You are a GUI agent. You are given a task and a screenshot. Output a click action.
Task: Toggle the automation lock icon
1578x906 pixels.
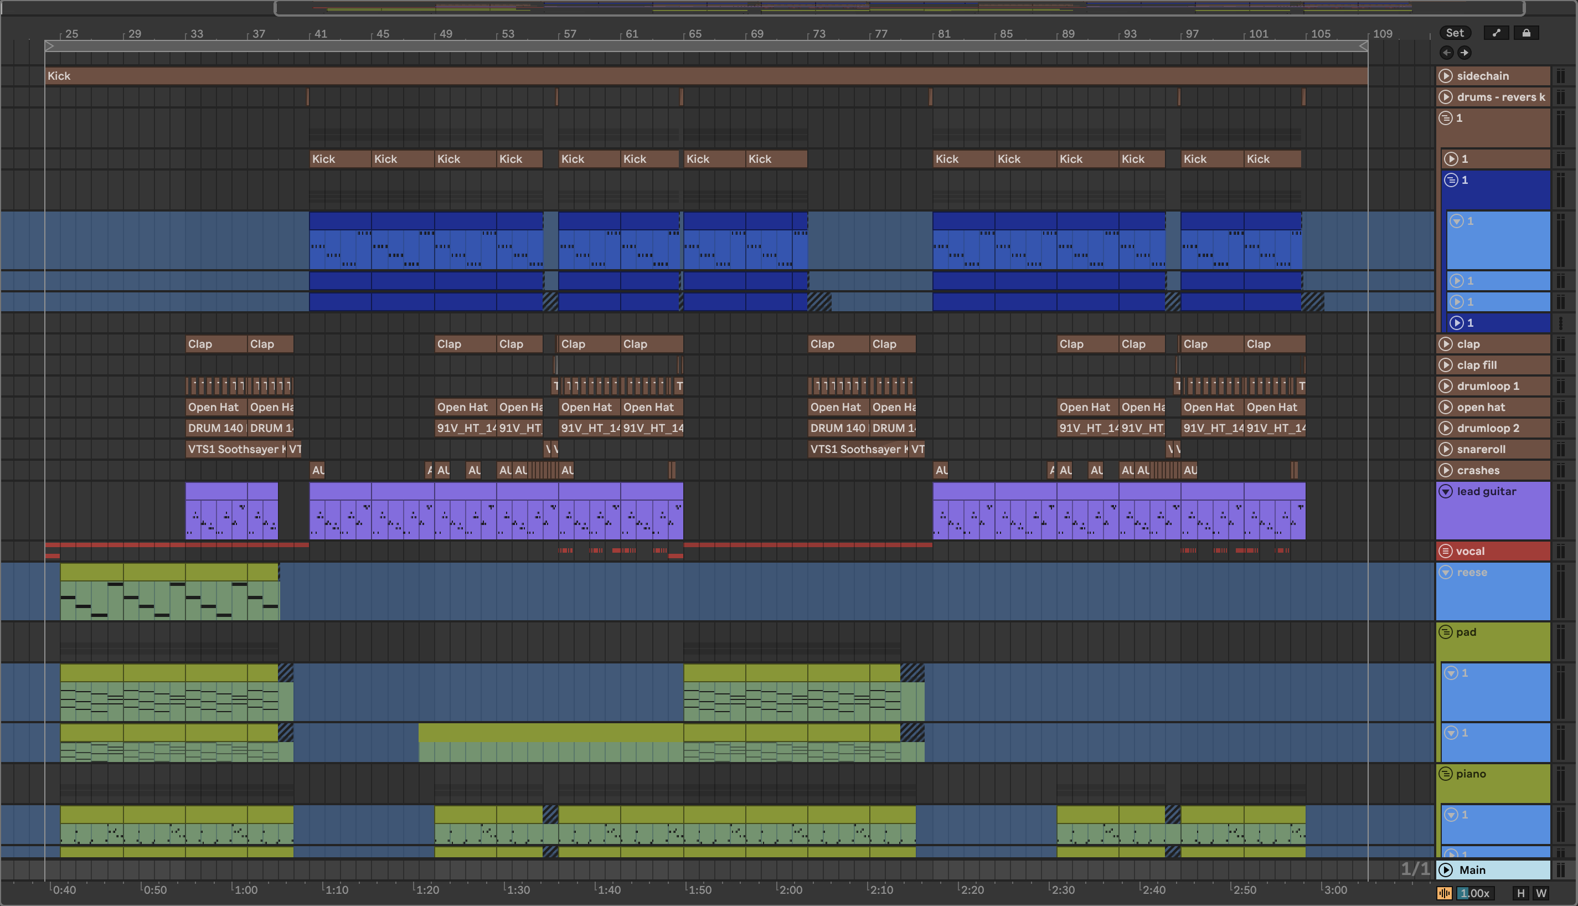coord(1526,33)
